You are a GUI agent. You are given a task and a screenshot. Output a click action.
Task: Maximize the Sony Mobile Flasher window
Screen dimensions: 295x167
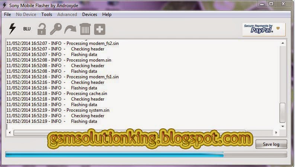click(271, 4)
